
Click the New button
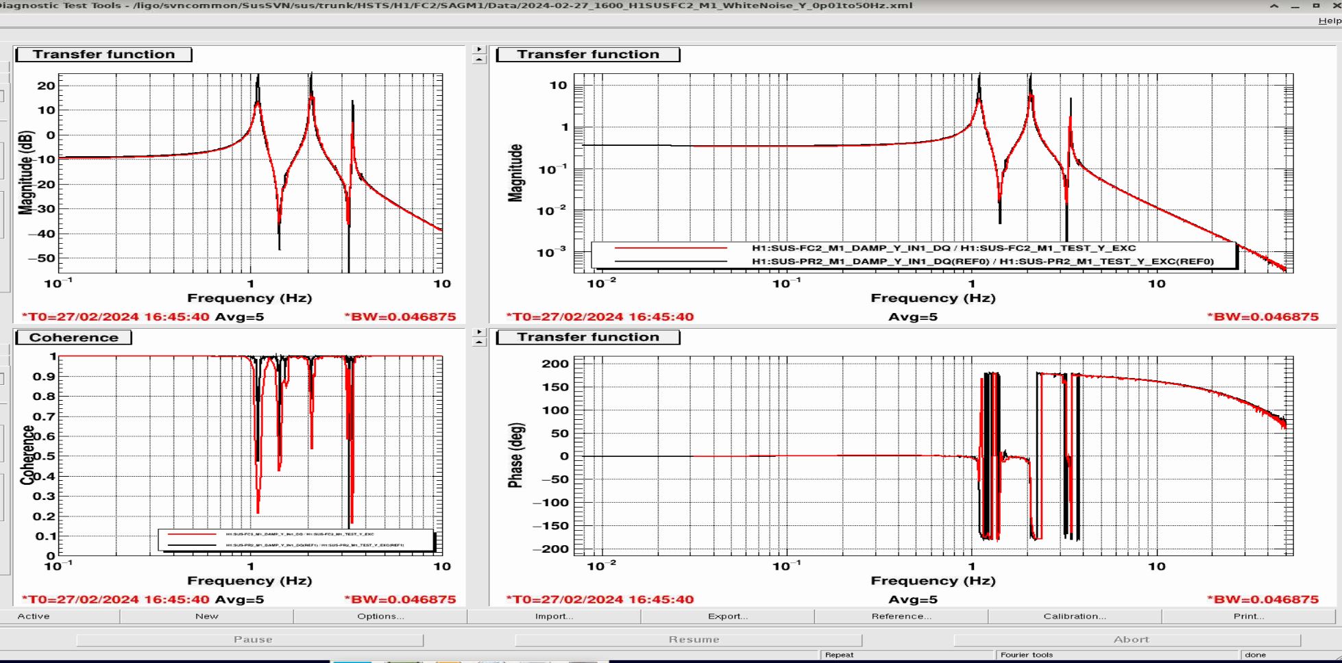point(206,616)
